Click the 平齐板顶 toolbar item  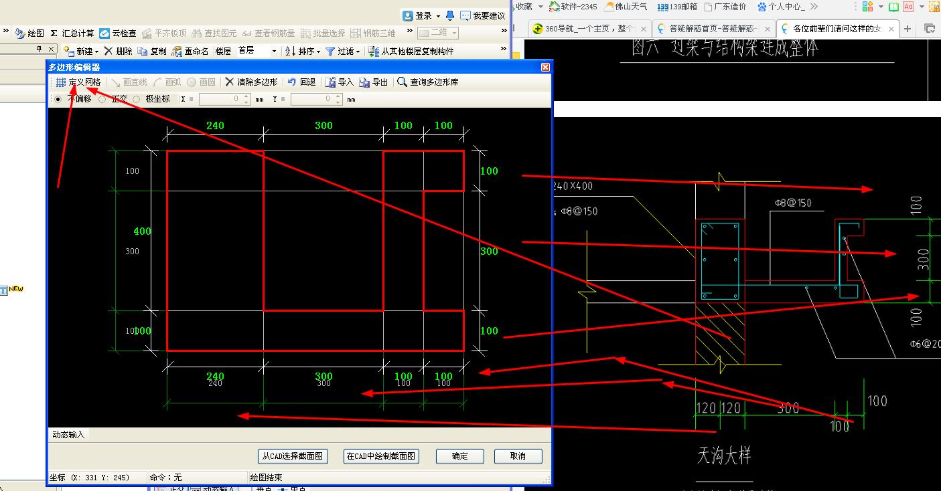coord(164,33)
